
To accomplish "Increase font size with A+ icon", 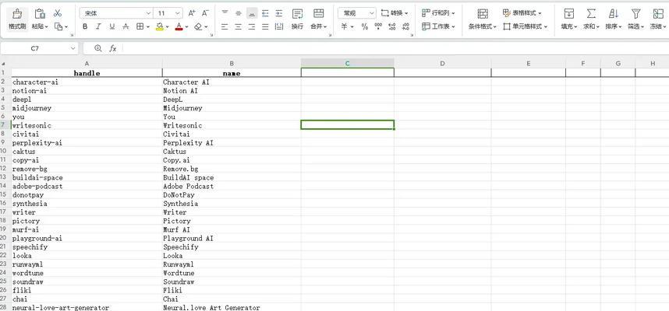I will 192,13.
